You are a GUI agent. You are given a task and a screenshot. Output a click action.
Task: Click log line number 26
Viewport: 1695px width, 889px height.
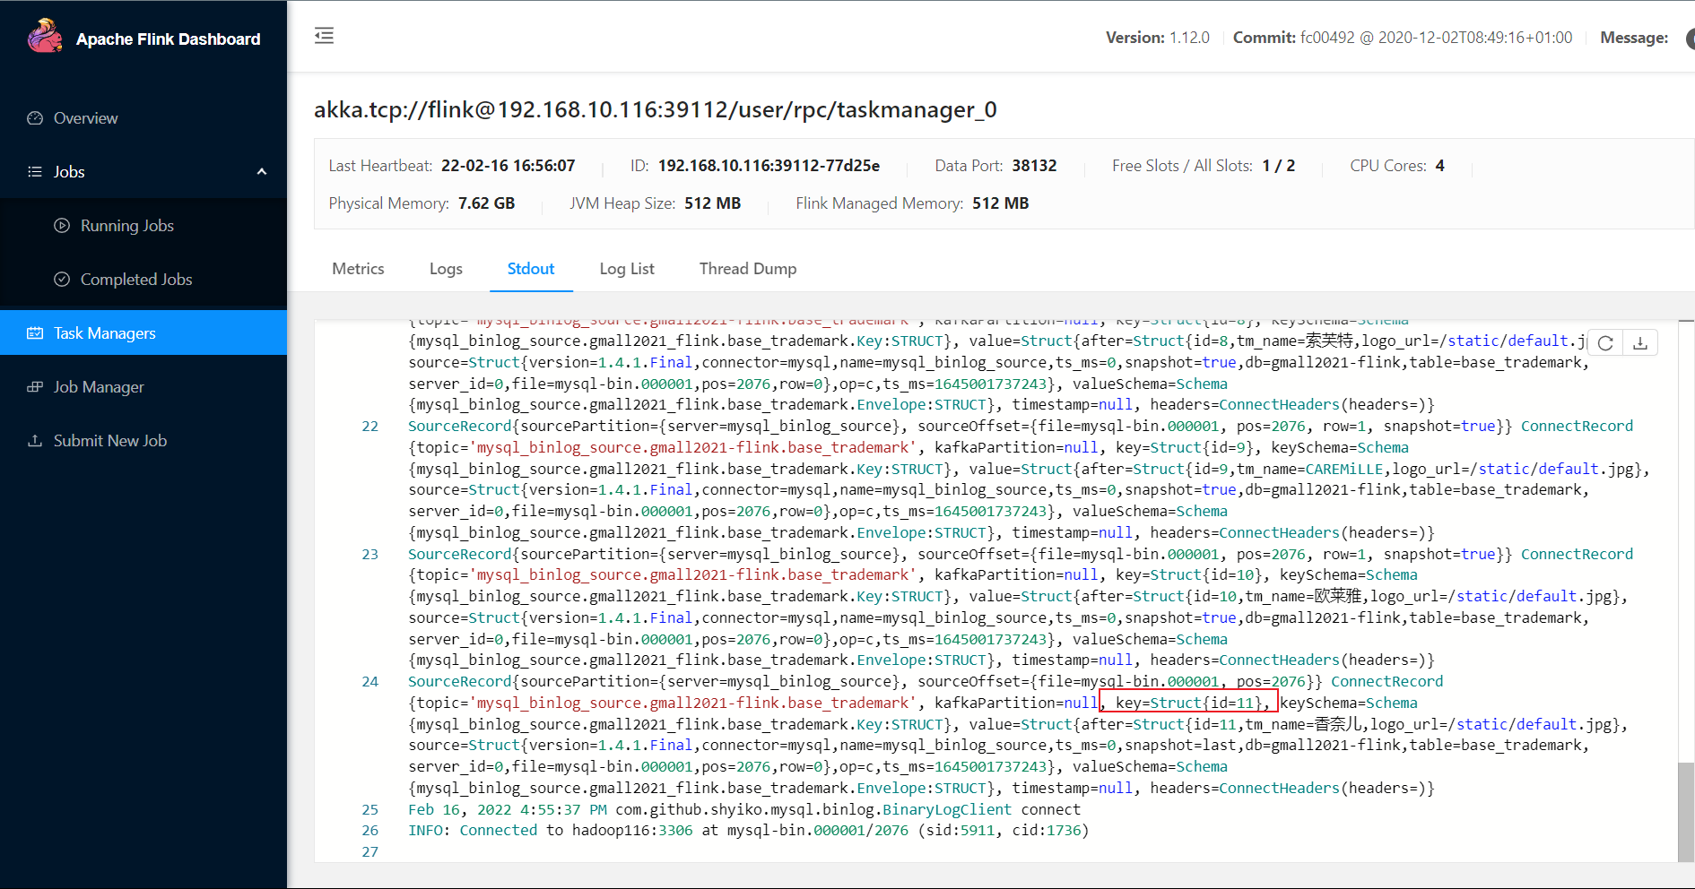[370, 831]
